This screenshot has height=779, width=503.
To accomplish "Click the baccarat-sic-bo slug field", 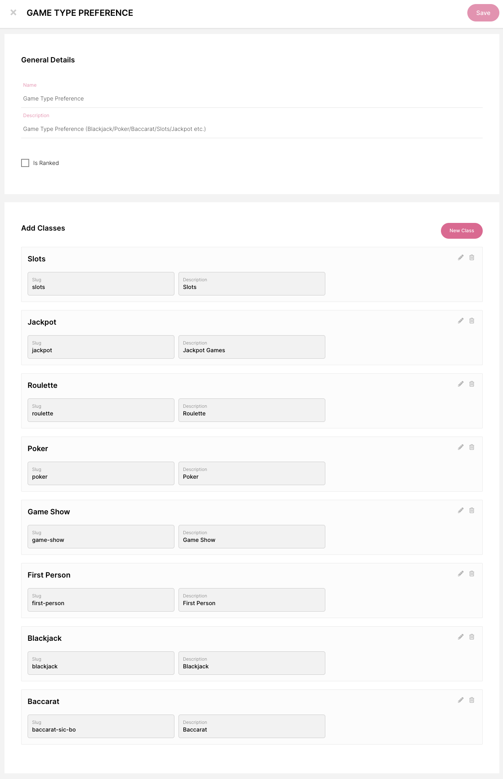I will (x=101, y=726).
